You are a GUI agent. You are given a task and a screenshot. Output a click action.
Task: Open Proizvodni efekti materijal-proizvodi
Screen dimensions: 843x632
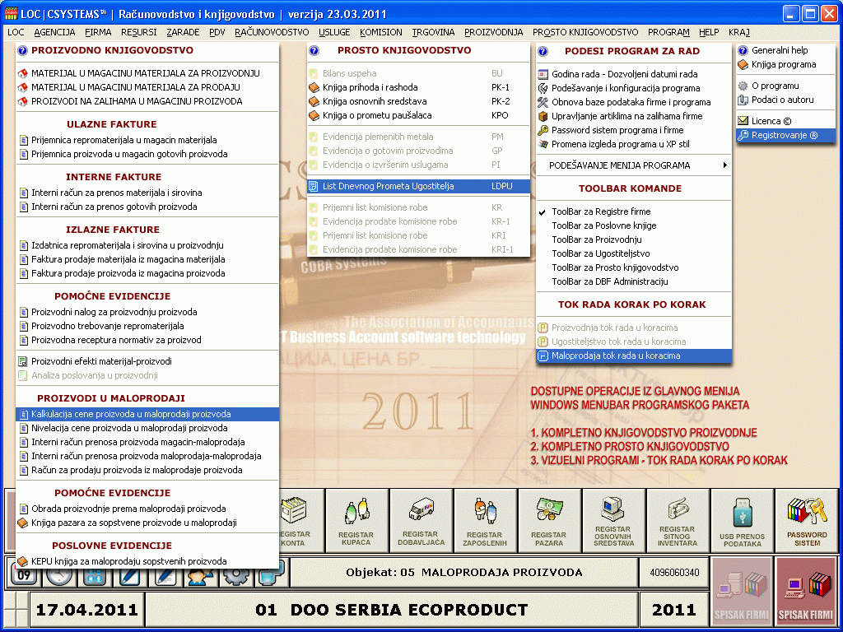(148, 362)
